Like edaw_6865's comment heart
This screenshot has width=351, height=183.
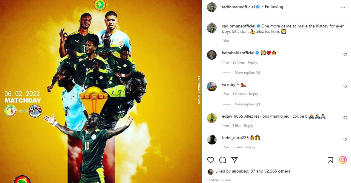tap(345, 118)
